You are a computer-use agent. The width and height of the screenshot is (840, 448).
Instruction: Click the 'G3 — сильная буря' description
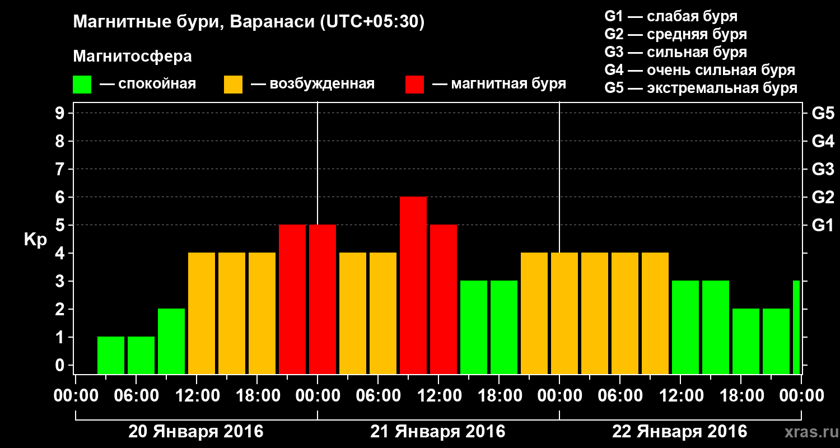pos(675,52)
